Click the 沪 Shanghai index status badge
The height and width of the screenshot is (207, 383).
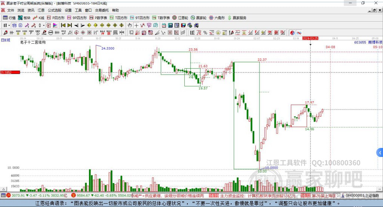point(9,195)
